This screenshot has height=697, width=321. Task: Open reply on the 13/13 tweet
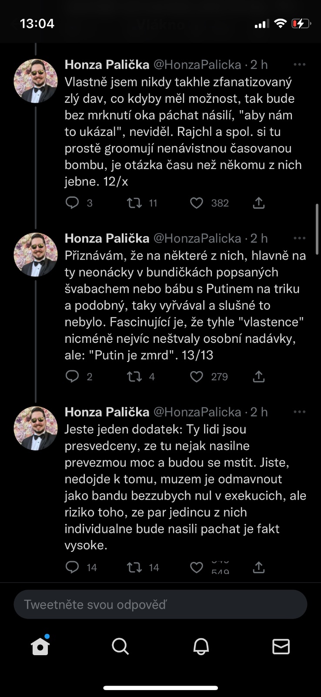coord(72,377)
